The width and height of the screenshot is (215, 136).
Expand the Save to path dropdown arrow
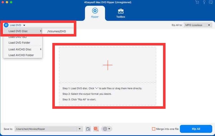pyautogui.click(x=80, y=129)
